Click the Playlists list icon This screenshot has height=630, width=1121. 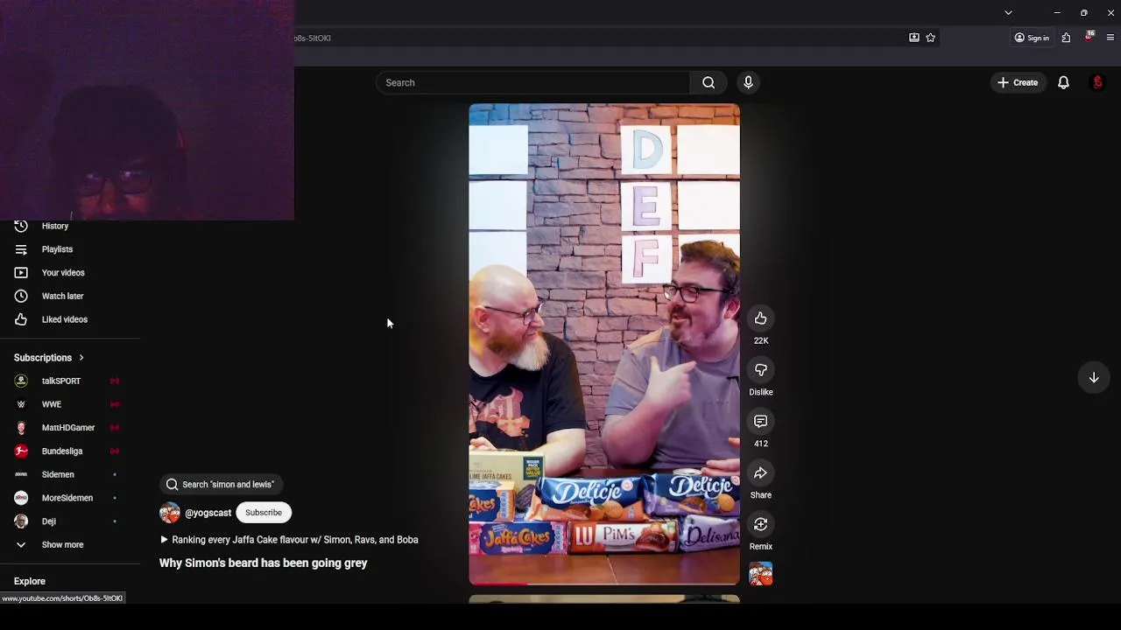click(x=21, y=249)
